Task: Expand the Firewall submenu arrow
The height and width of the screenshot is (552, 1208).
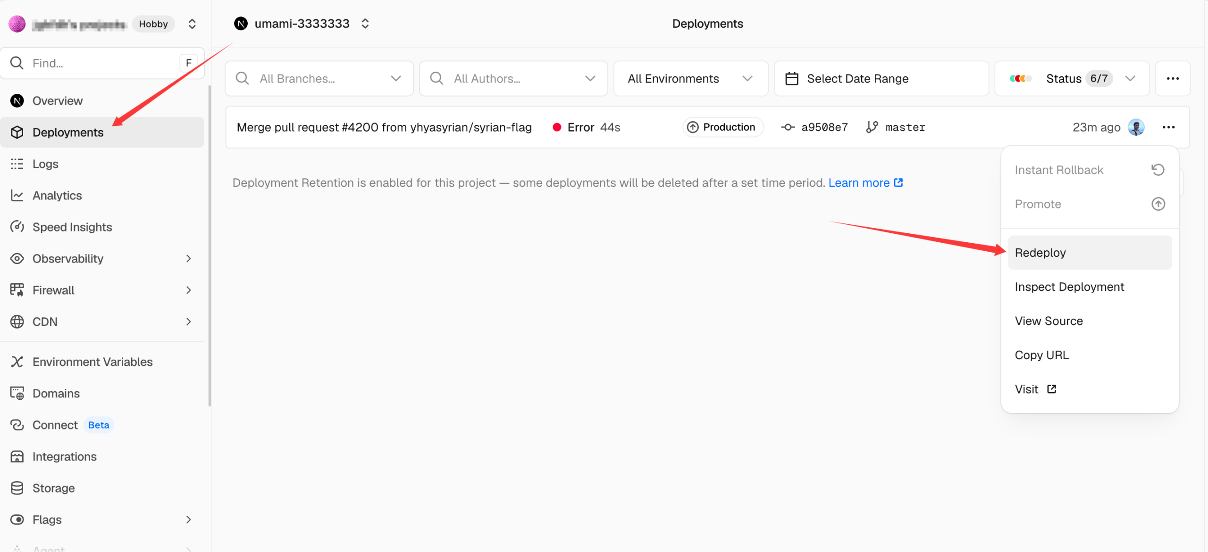Action: pyautogui.click(x=188, y=290)
